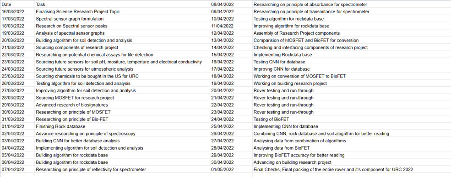
Task: Select Assembly of Research Project components cell
Action: 352,33
